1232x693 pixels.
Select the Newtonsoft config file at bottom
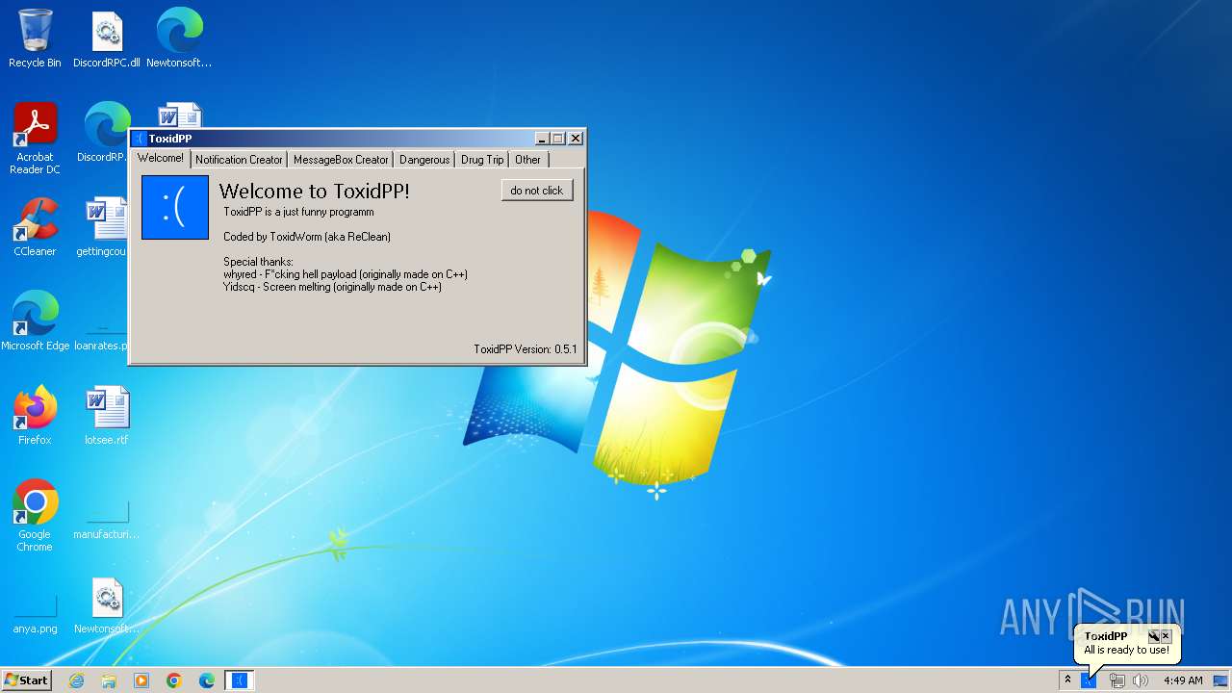(107, 606)
